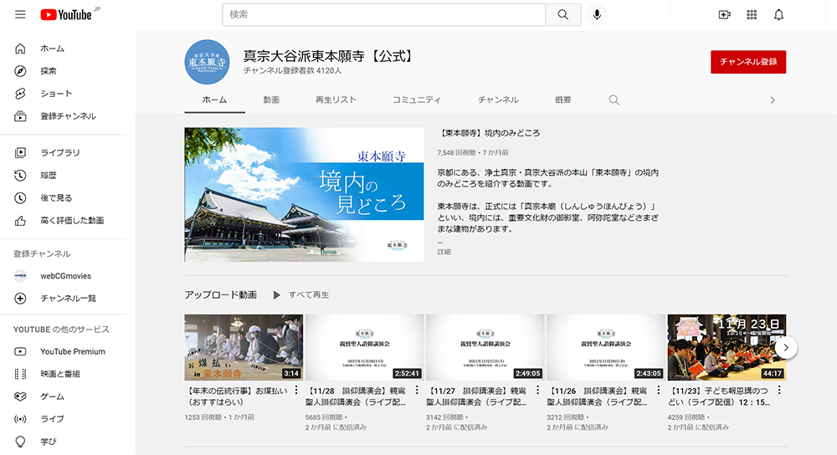The image size is (837, 455).
Task: Open options menu for お煤払い video
Action: click(296, 391)
